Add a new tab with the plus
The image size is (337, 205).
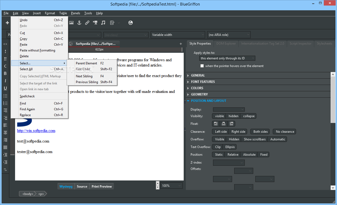[181, 44]
